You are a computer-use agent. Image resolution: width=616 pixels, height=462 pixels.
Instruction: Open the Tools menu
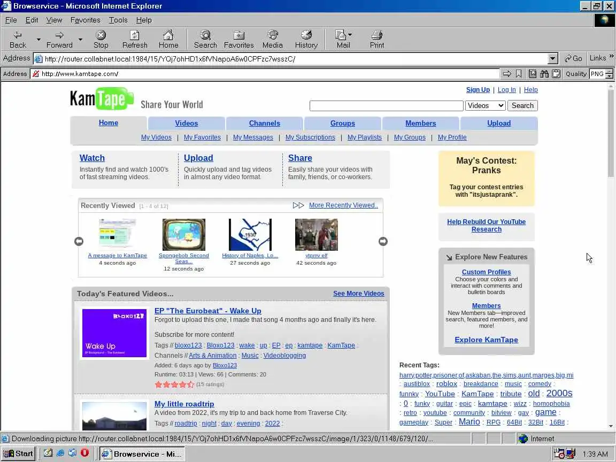[118, 20]
